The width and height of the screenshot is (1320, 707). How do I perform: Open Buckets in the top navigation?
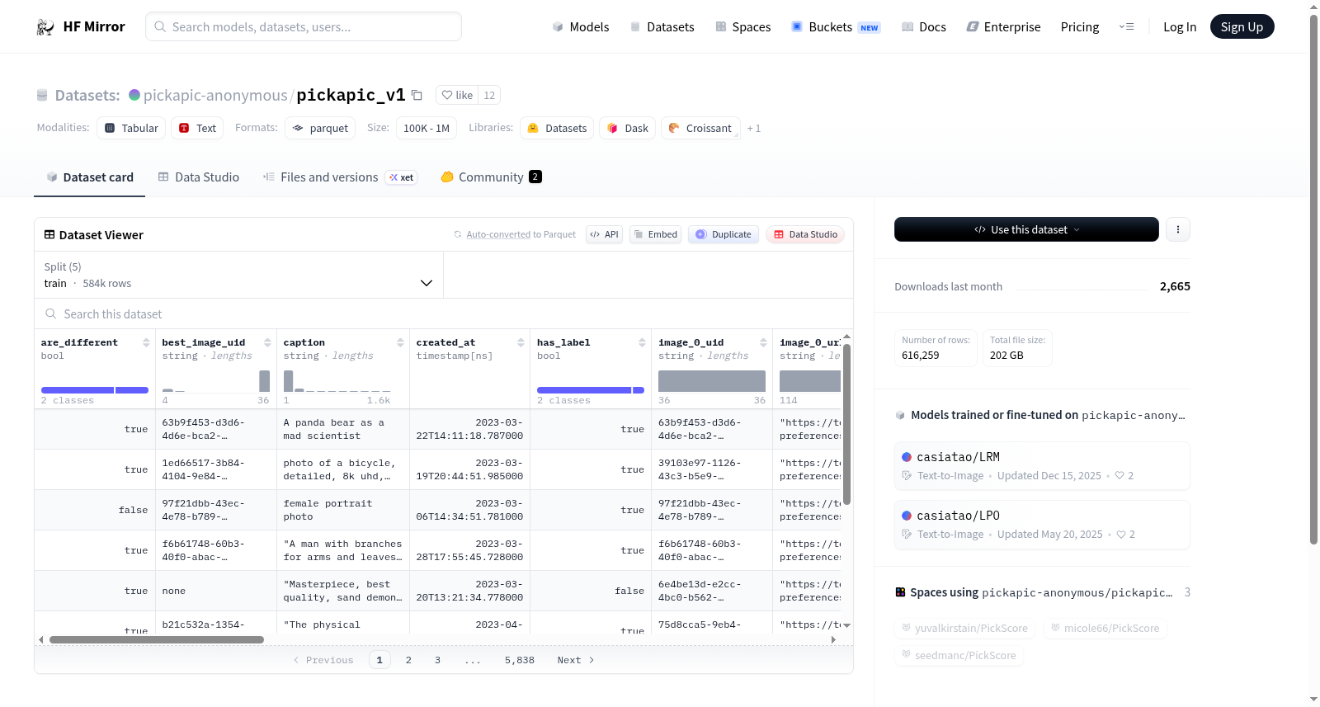coord(836,27)
